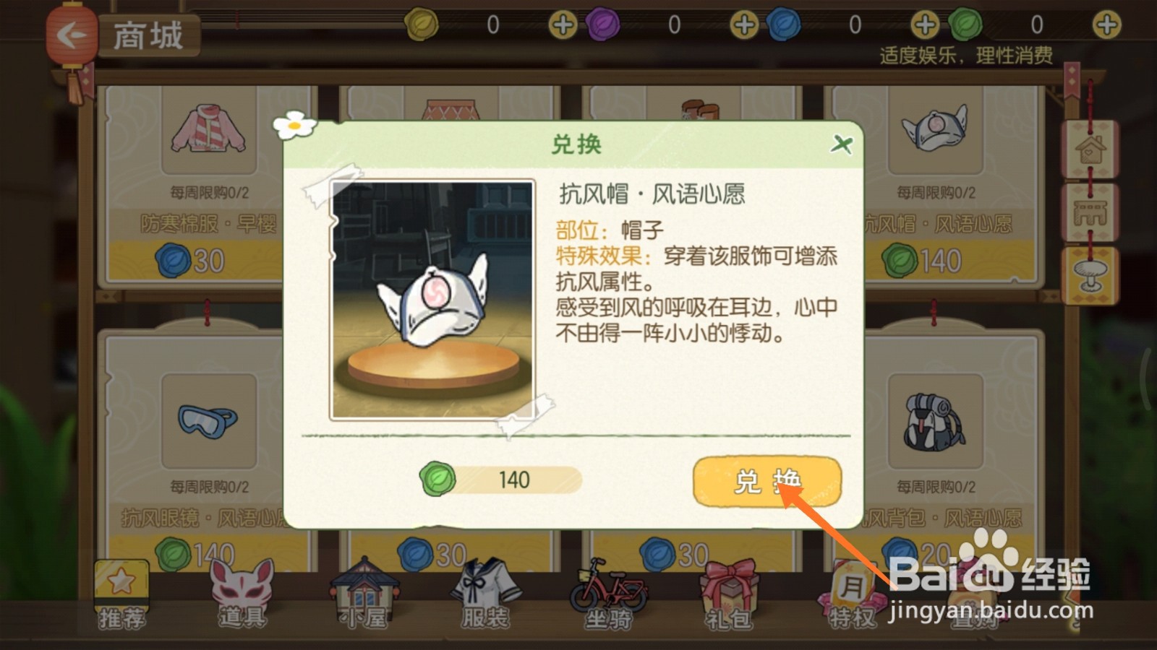Open the 礼包 gift box tab
This screenshot has height=650, width=1157.
pos(729,594)
